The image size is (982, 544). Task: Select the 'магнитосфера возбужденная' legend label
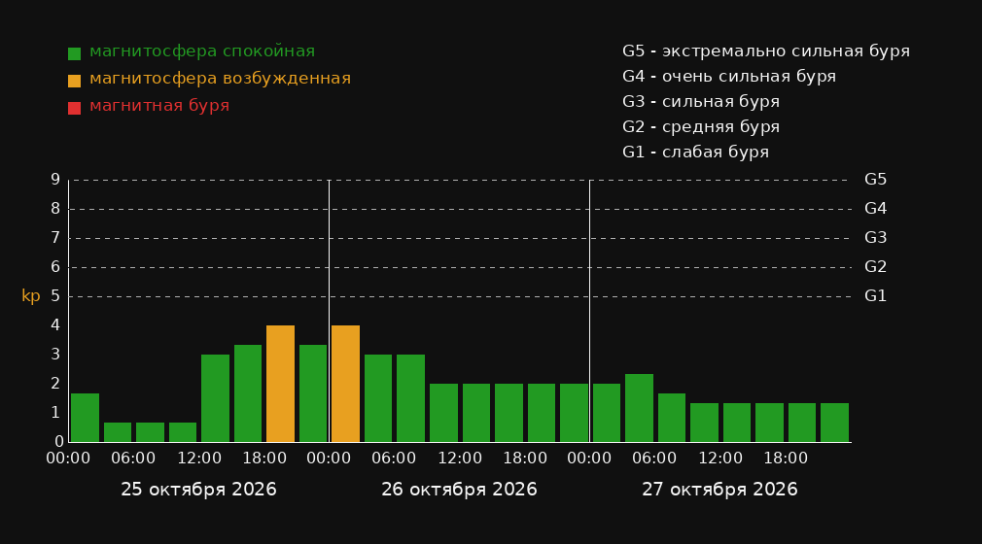(220, 79)
